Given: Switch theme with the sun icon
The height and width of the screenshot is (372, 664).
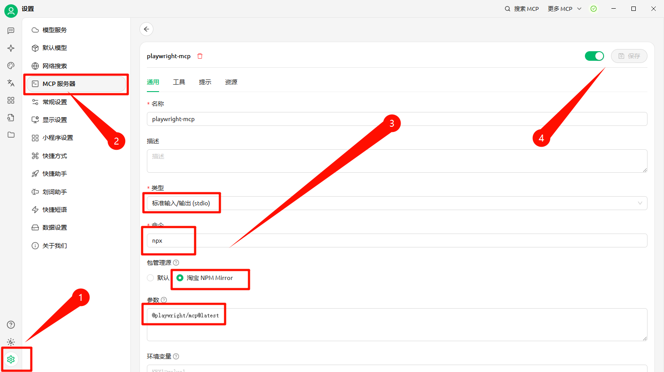Looking at the screenshot, I should [11, 342].
